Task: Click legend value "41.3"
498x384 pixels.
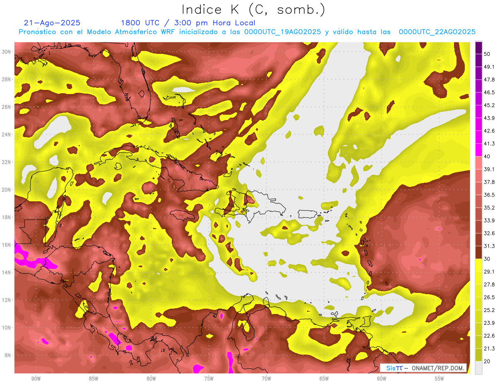Action: click(x=489, y=144)
